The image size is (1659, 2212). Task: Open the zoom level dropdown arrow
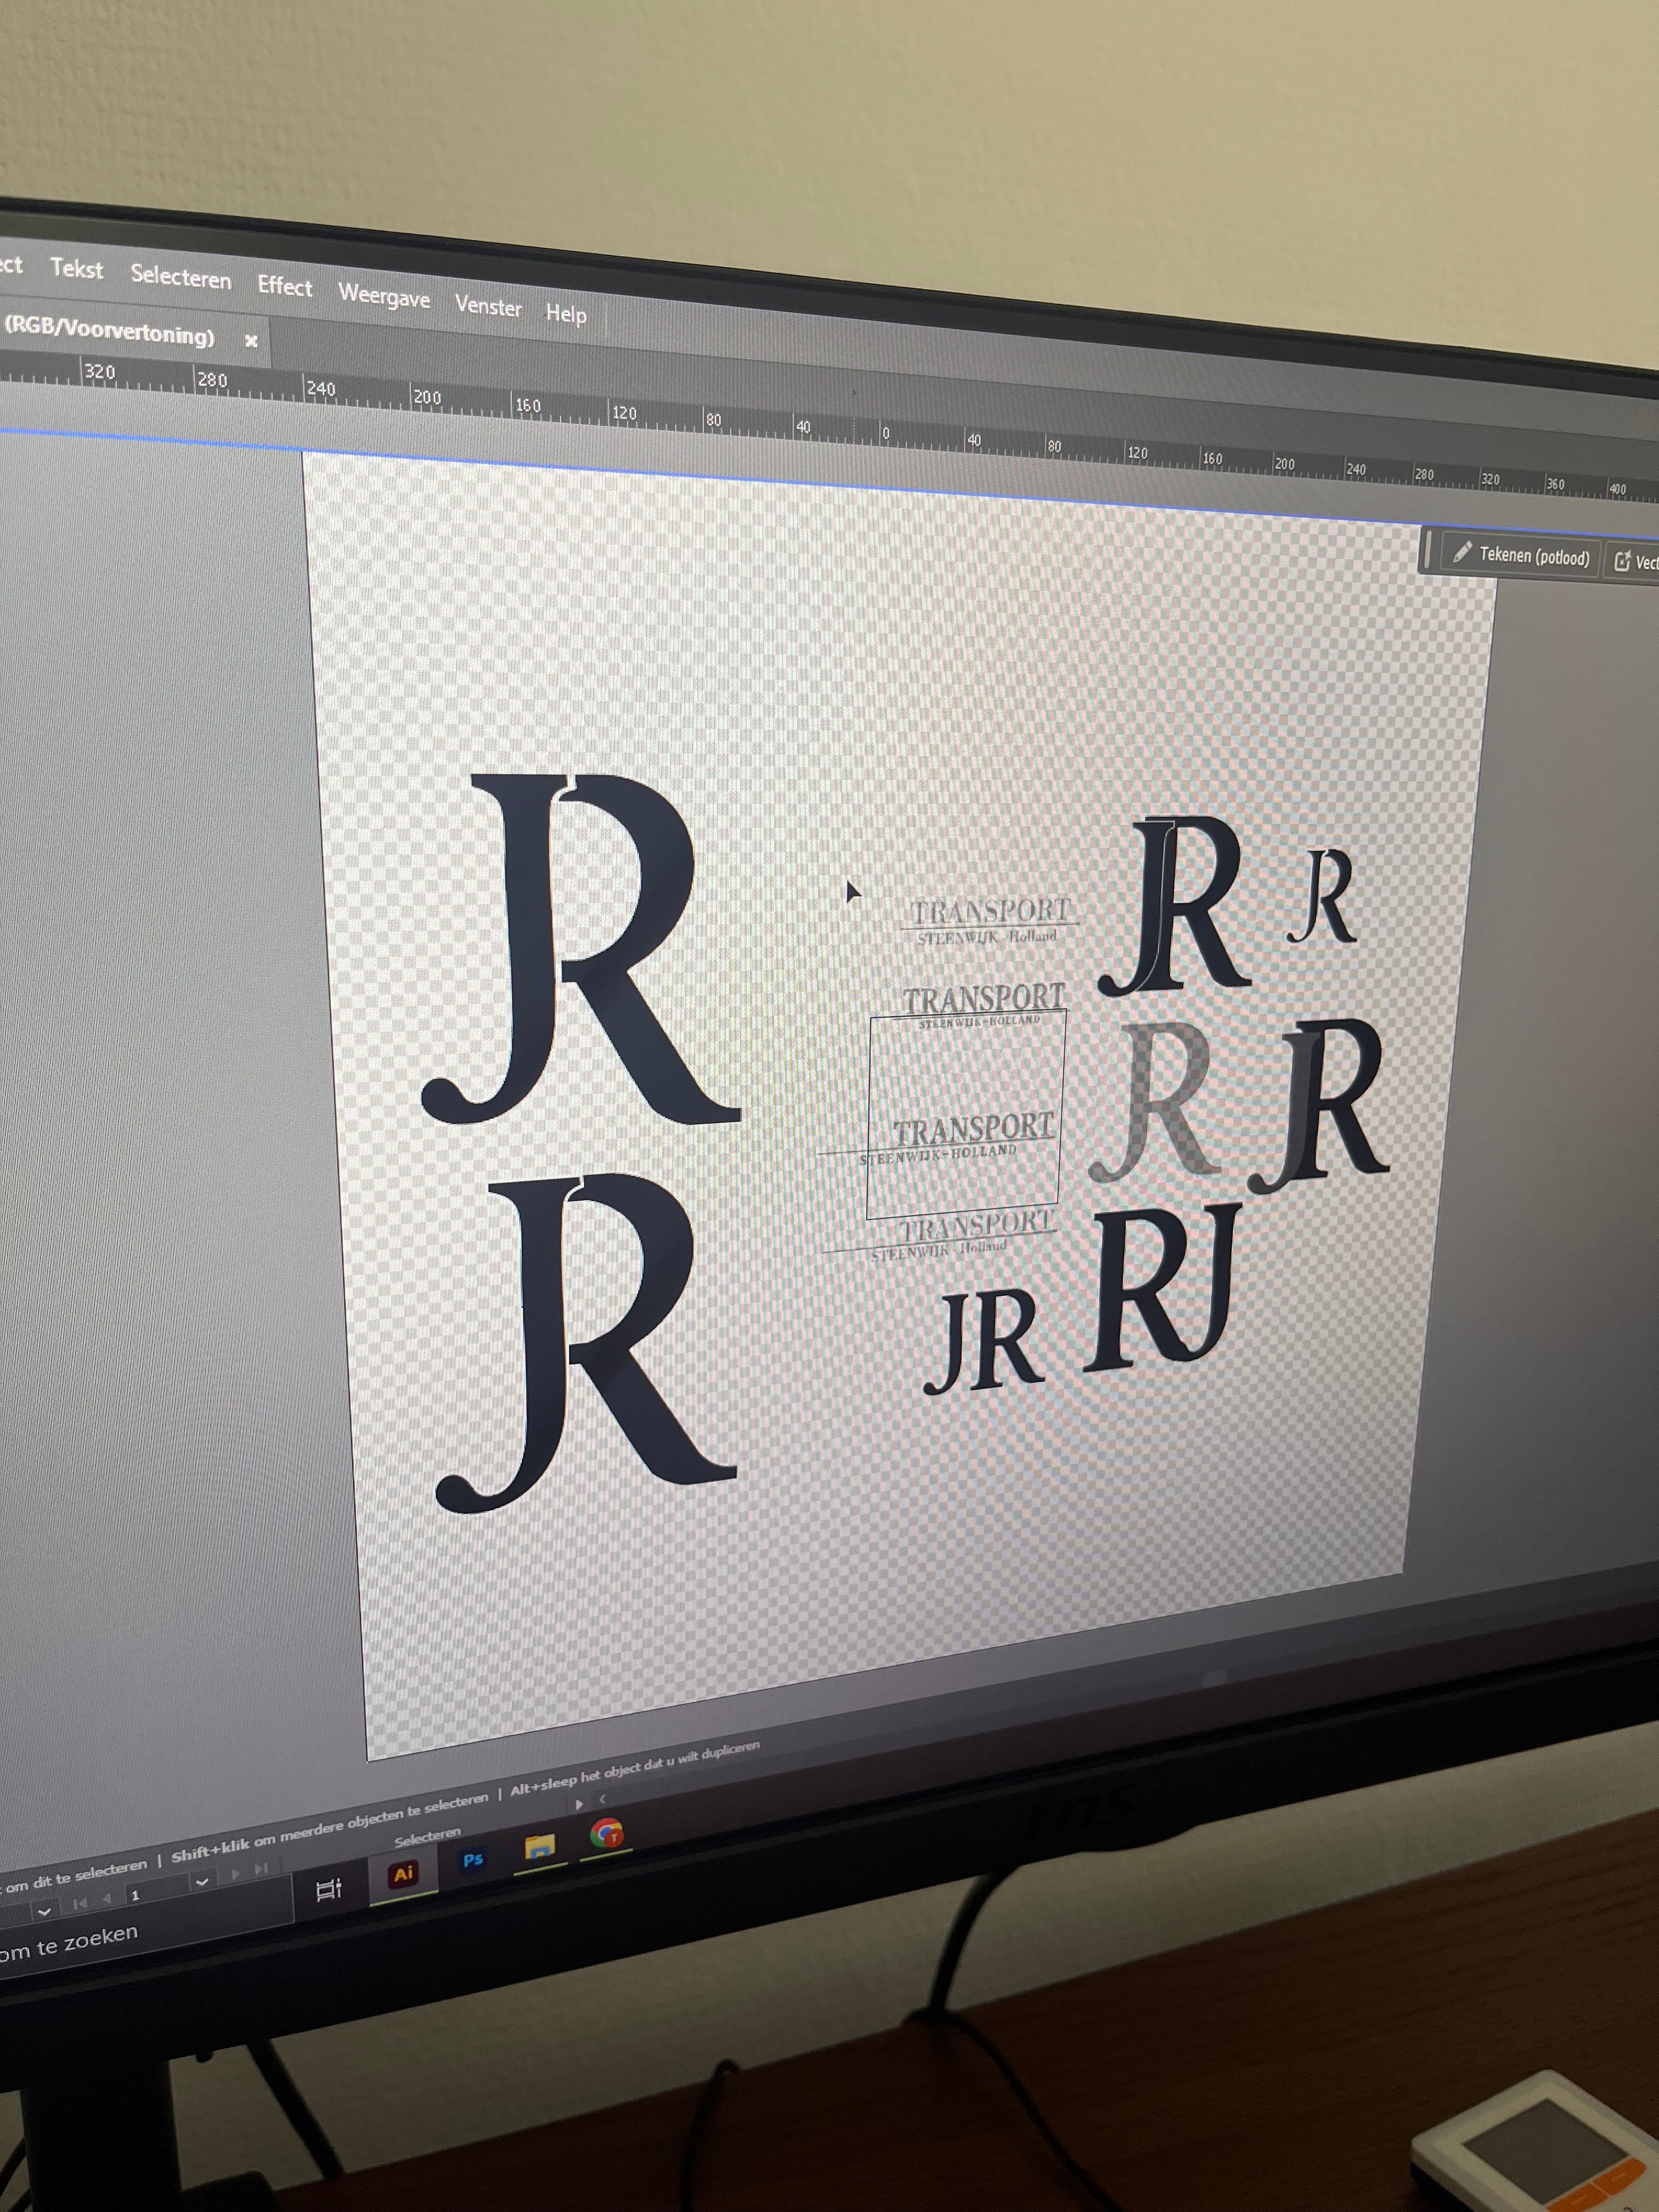[44, 1911]
